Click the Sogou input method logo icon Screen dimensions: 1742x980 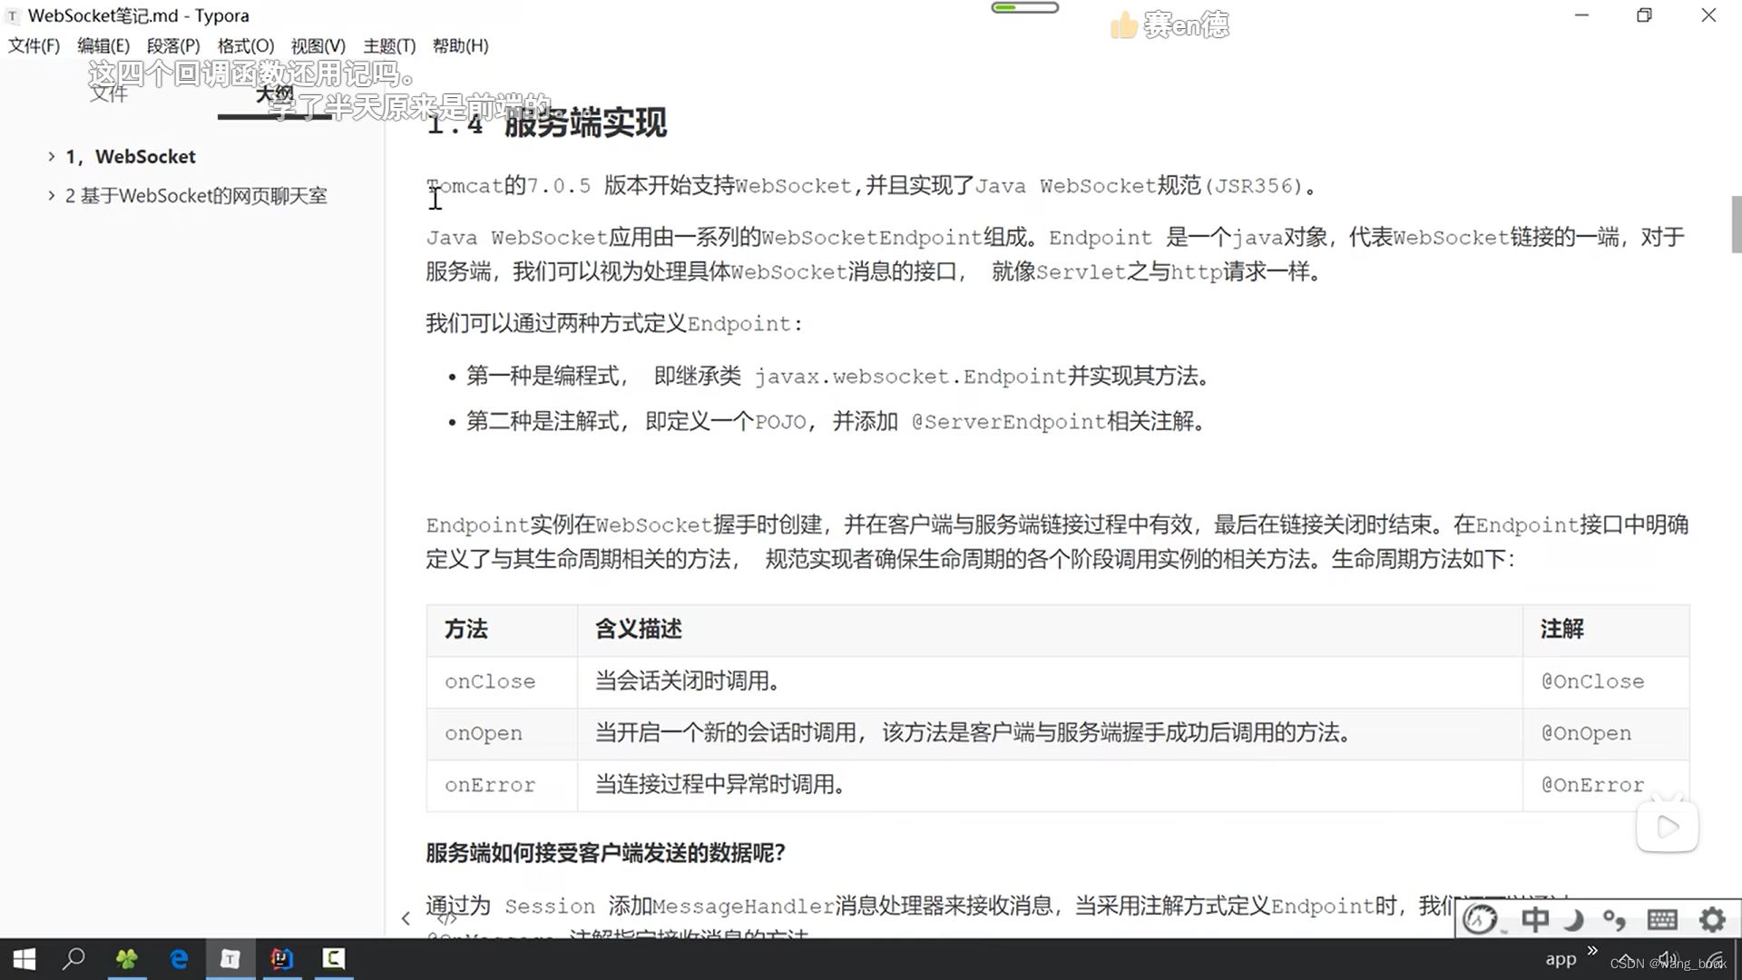pyautogui.click(x=1479, y=919)
